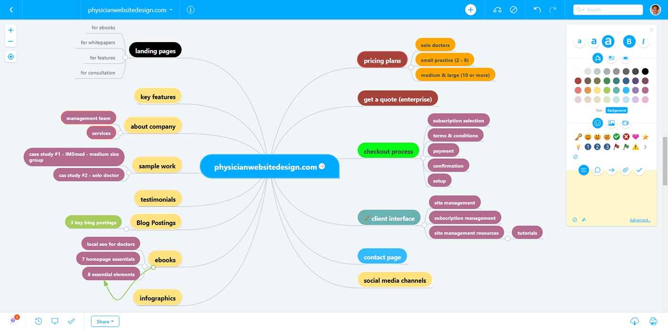This screenshot has height=330, width=668.
Task: Show more icons with the right chevron
Action: [645, 147]
